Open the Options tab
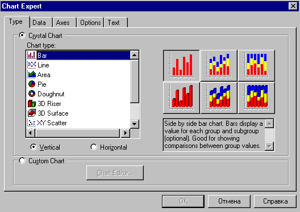Viewport: 300px width, 212px height. [90, 23]
